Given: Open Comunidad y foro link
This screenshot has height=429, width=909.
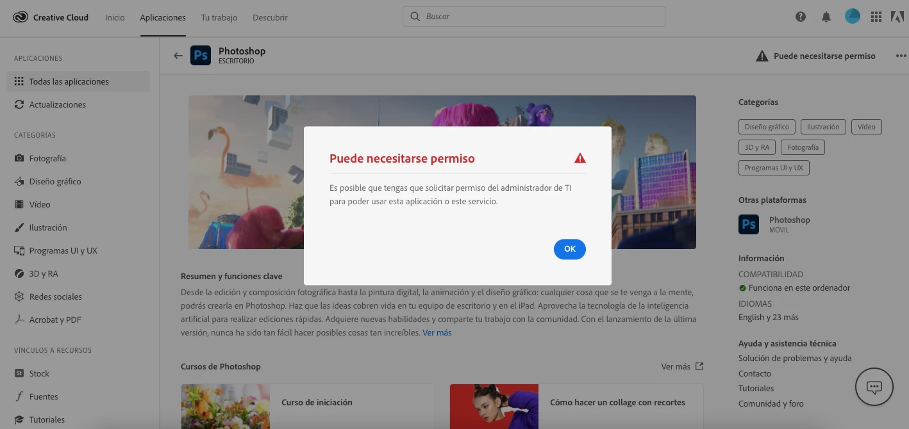Looking at the screenshot, I should point(771,403).
